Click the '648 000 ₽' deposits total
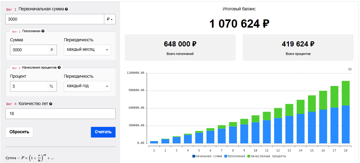This screenshot has height=163, width=360. 180,44
